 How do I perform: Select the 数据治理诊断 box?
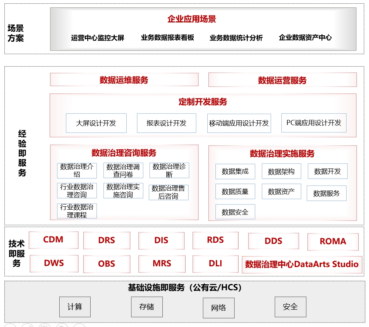(169, 170)
